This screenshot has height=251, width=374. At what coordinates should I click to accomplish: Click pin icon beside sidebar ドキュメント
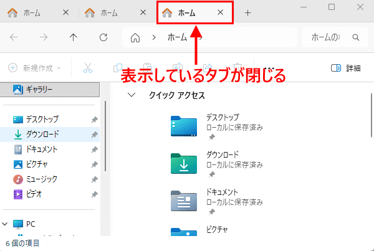tap(95, 149)
